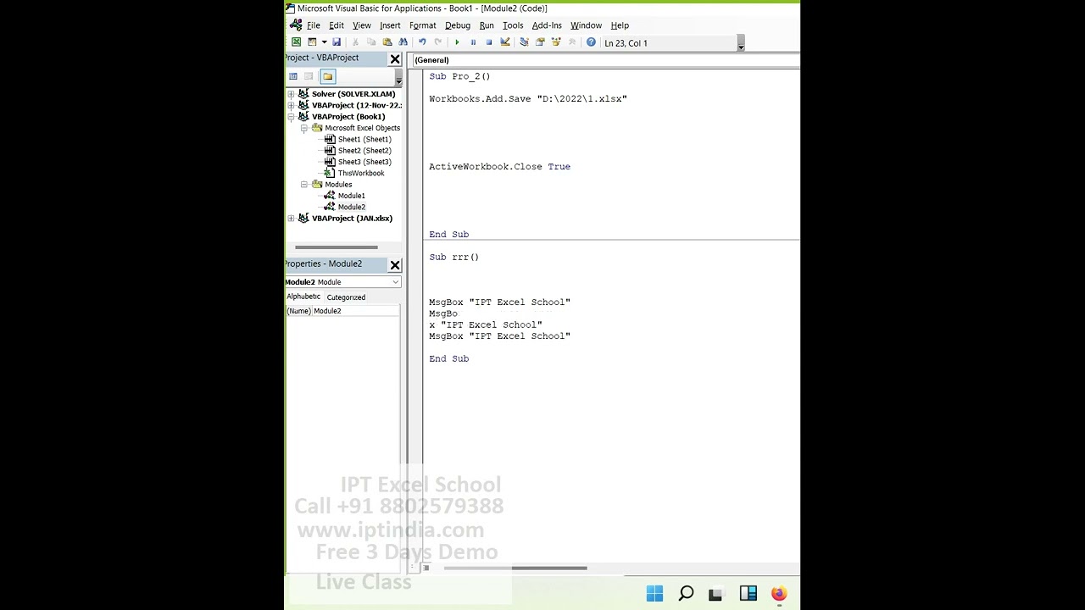The image size is (1085, 610).
Task: Open VBA Help question mark icon
Action: pyautogui.click(x=591, y=42)
